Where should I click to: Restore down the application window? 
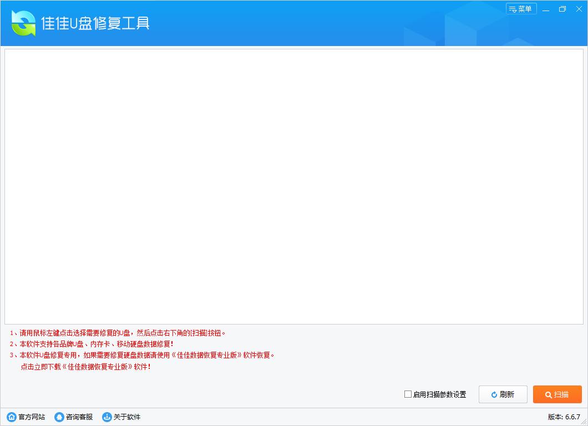click(x=562, y=9)
